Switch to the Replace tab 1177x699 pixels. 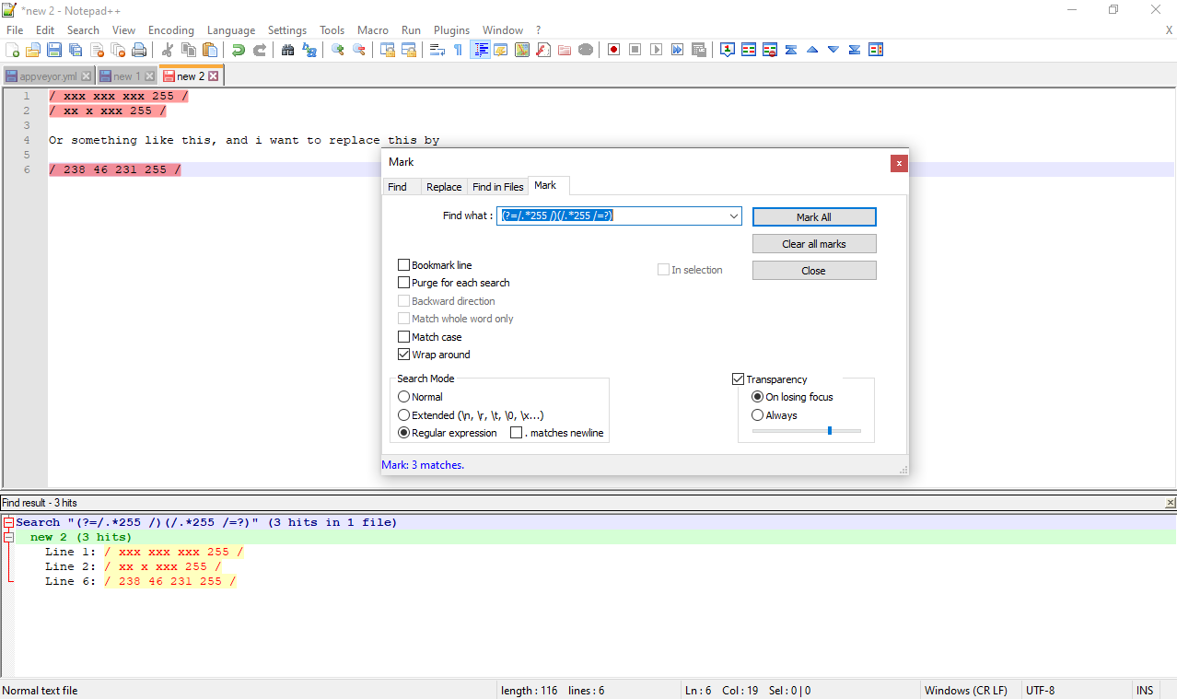point(444,187)
